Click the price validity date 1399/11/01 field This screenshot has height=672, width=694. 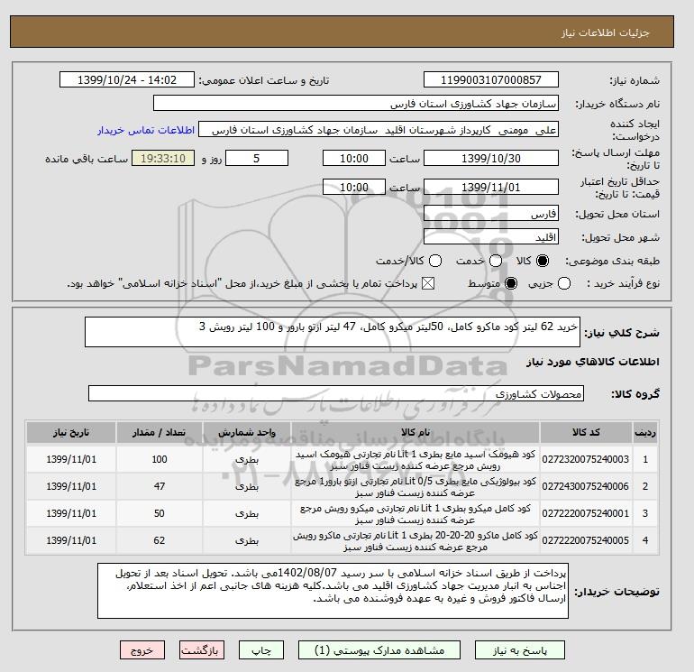[x=491, y=187]
